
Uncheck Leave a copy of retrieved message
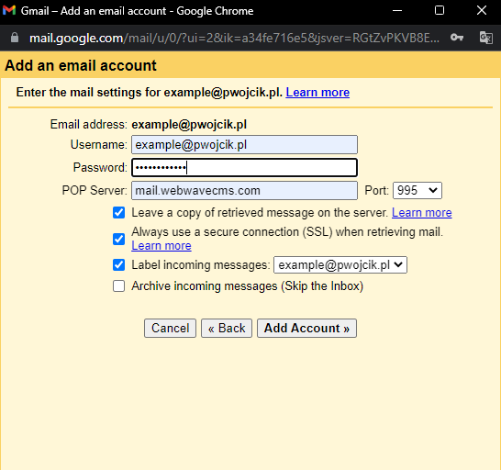click(x=119, y=213)
